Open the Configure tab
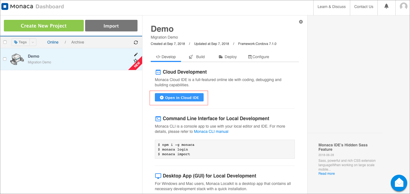The image size is (410, 194). [258, 57]
